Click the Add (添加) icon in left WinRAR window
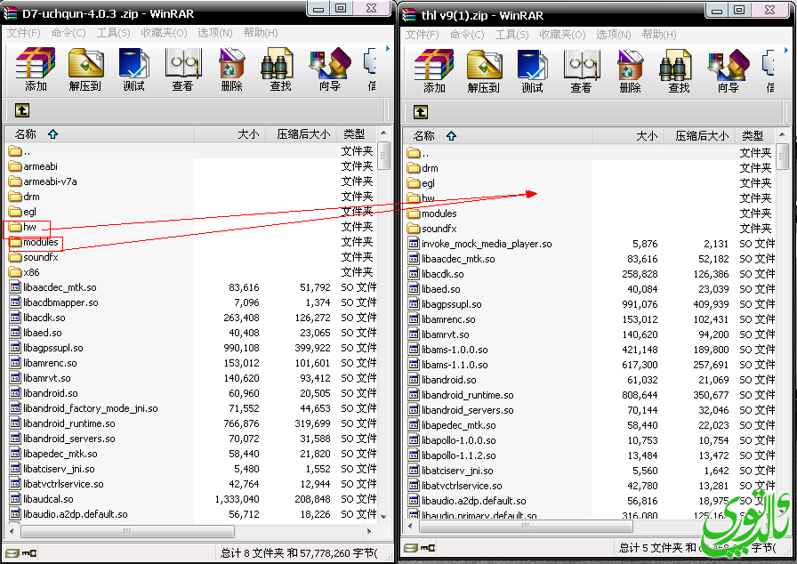The height and width of the screenshot is (564, 797). point(36,69)
